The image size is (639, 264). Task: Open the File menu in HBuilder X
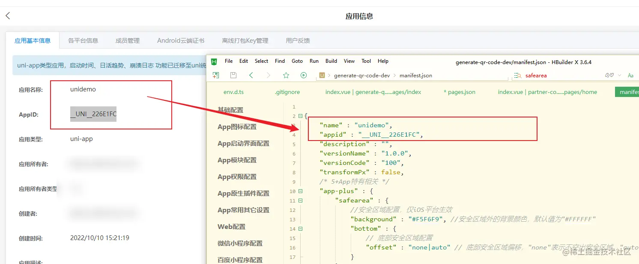229,61
